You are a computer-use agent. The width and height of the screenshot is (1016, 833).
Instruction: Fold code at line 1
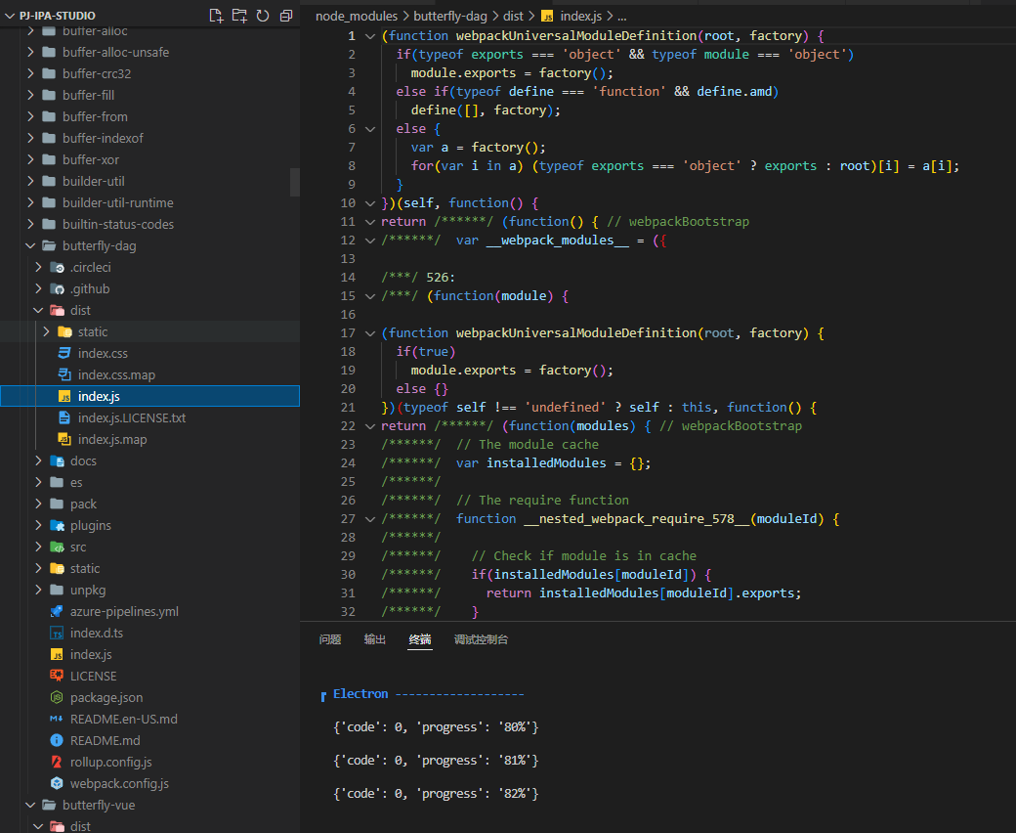(x=370, y=35)
